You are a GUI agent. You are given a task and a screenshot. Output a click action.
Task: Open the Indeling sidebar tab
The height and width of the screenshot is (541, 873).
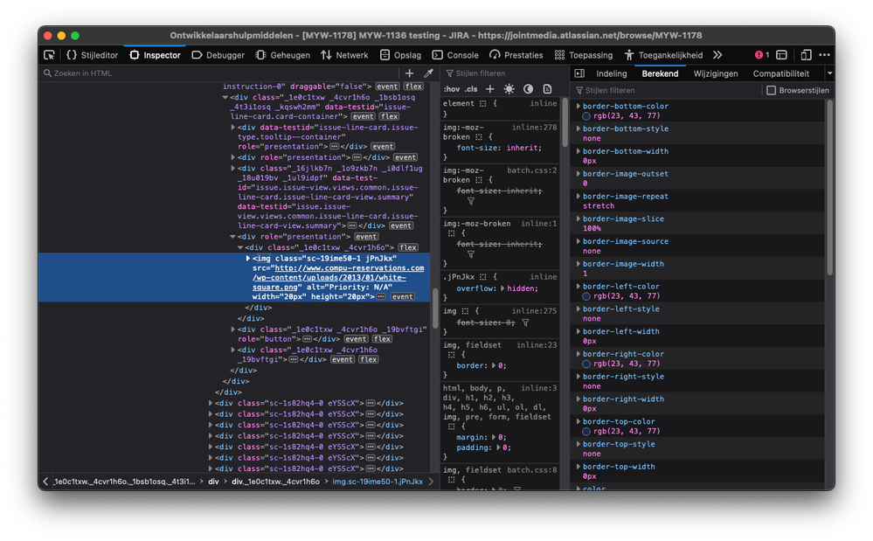pos(612,73)
